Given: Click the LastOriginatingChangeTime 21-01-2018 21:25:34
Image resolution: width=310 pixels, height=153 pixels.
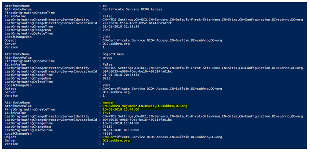Looking at the screenshot, I should pos(121,27).
